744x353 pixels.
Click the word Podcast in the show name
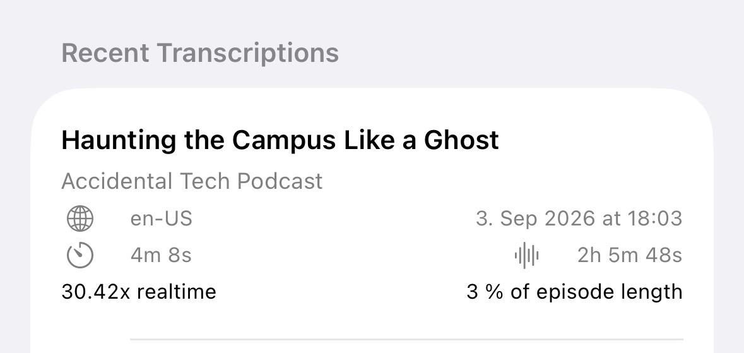click(x=280, y=181)
